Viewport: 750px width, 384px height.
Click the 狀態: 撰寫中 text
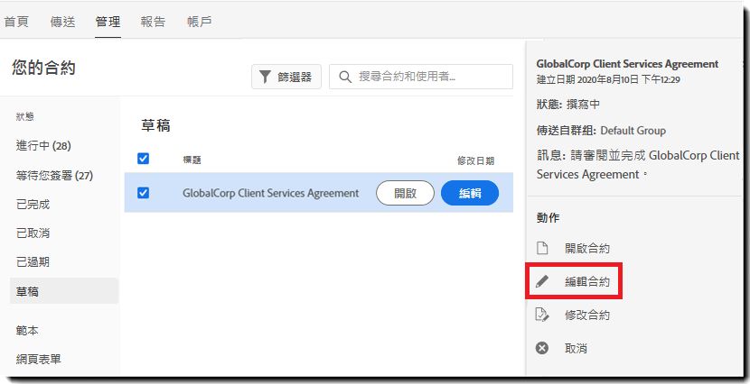coord(568,105)
